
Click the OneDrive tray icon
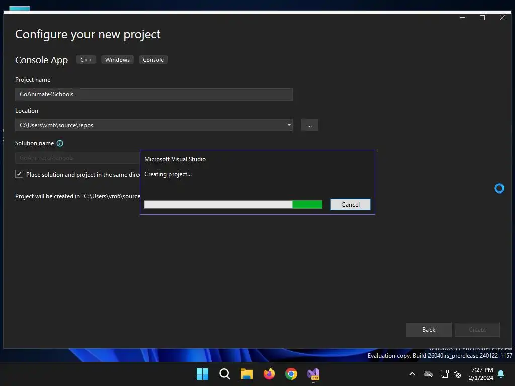click(x=428, y=374)
